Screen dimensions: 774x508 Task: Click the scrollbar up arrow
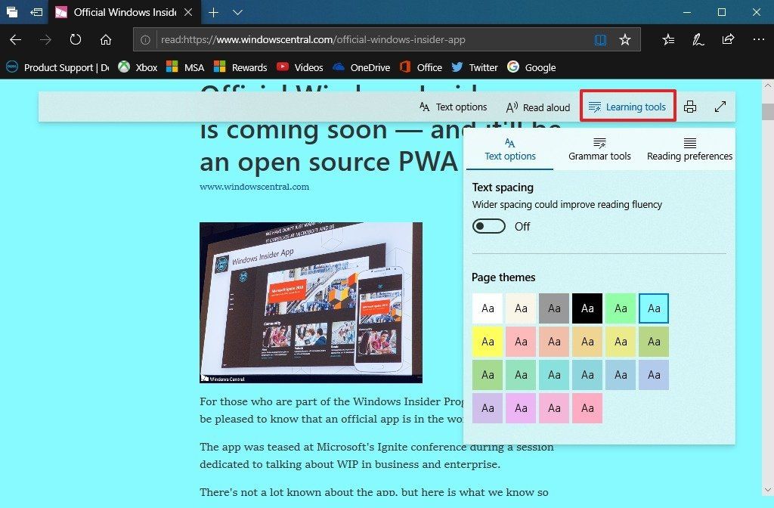(x=768, y=85)
